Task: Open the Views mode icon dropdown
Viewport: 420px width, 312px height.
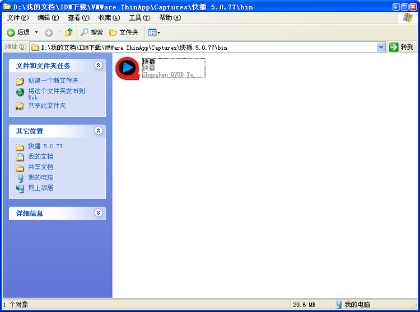Action: [x=154, y=32]
